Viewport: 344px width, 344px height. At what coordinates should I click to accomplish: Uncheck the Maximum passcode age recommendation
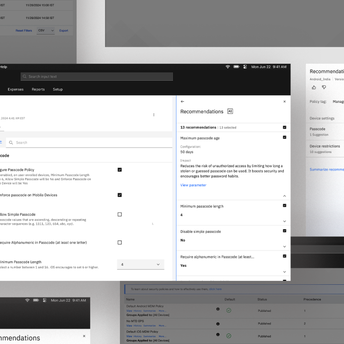point(284,137)
